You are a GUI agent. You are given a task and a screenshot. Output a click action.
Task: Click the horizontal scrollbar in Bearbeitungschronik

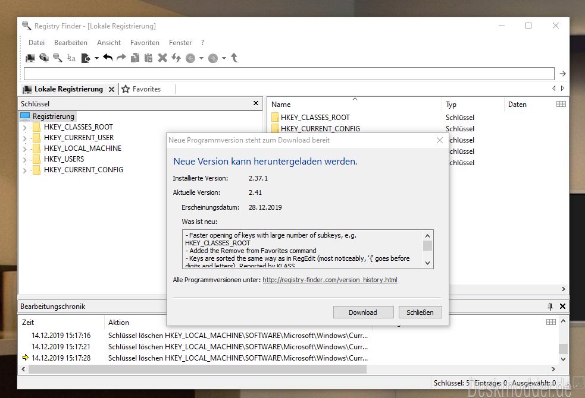(198, 369)
